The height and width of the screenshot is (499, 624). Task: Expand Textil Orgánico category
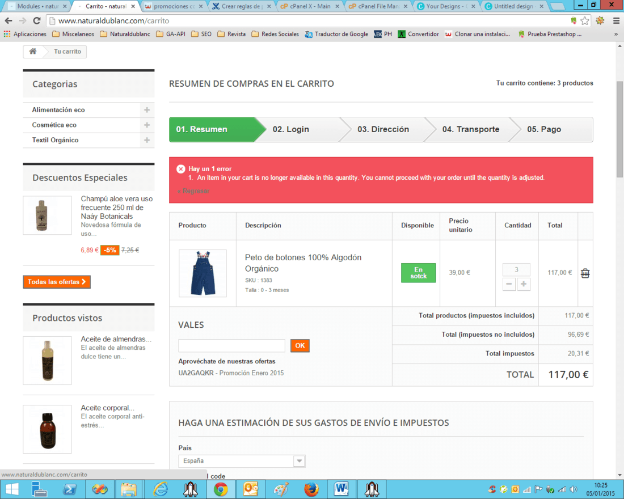click(x=147, y=140)
